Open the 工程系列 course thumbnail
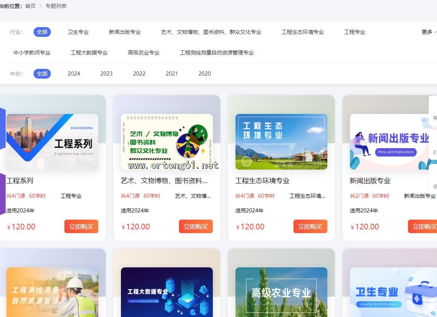Screen dimensions: 437x317 pos(52,142)
